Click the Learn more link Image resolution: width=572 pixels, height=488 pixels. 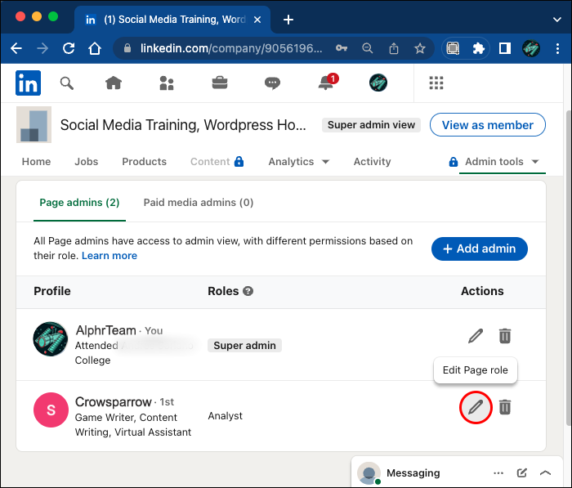(x=109, y=256)
